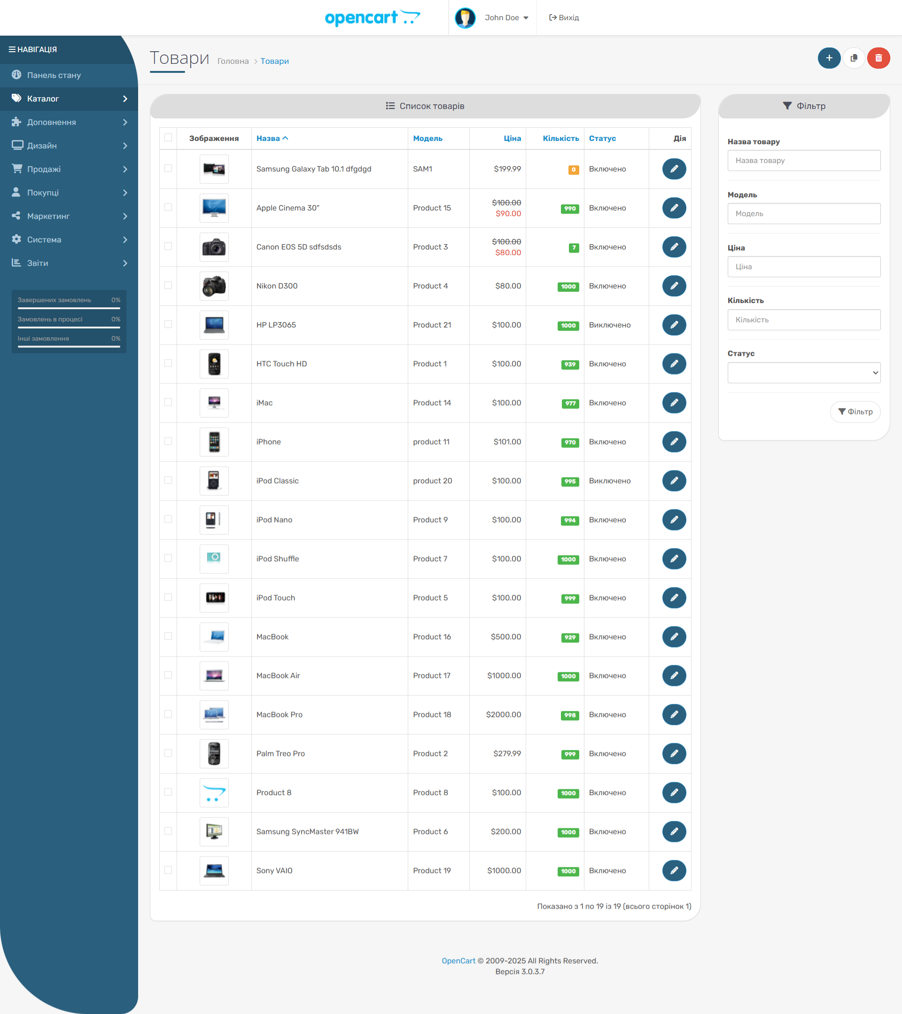Edit the iPhone product row
The width and height of the screenshot is (902, 1014).
(x=674, y=442)
